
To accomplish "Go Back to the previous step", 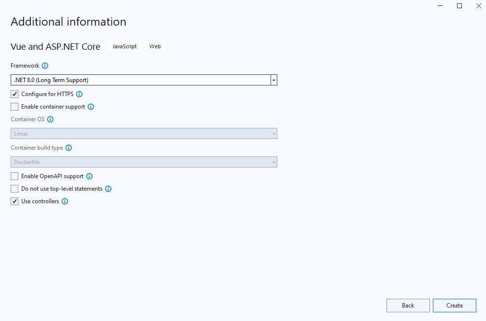I will [x=408, y=306].
